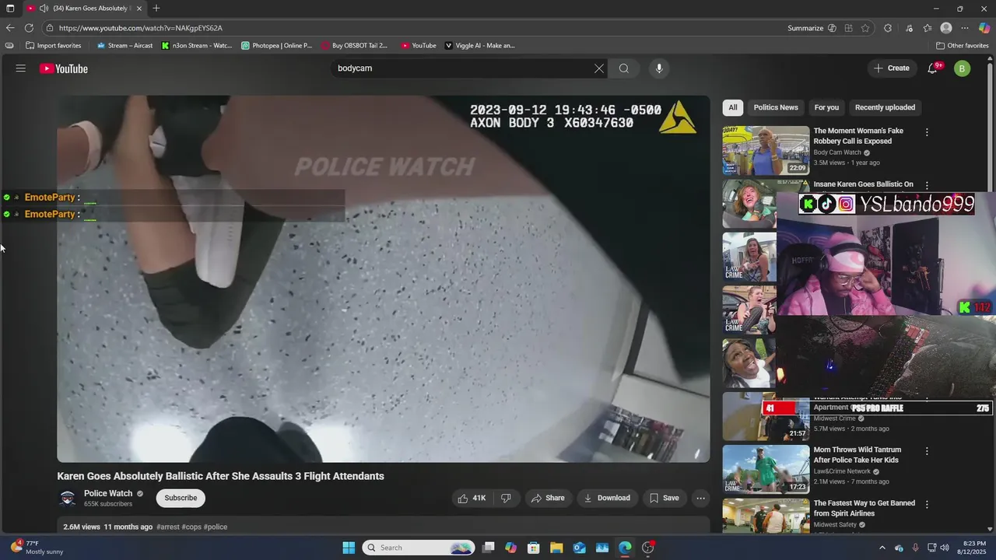Viewport: 996px width, 560px height.
Task: Show hidden system tray icons
Action: point(882,548)
